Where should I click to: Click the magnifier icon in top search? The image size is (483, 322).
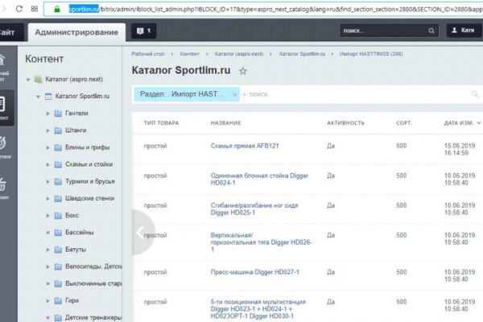431,31
